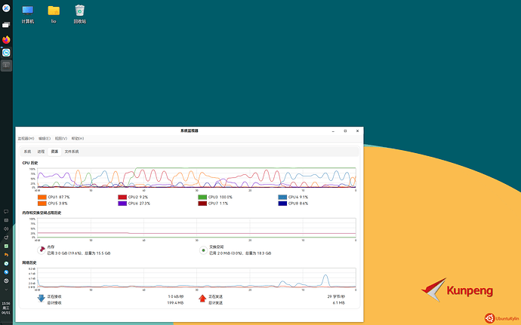The height and width of the screenshot is (325, 521).
Task: Click the CPU8 dark blue color swatch
Action: tap(282, 203)
